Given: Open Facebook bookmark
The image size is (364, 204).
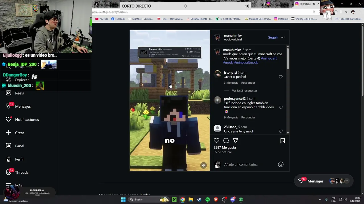Looking at the screenshot, I should pos(118,19).
